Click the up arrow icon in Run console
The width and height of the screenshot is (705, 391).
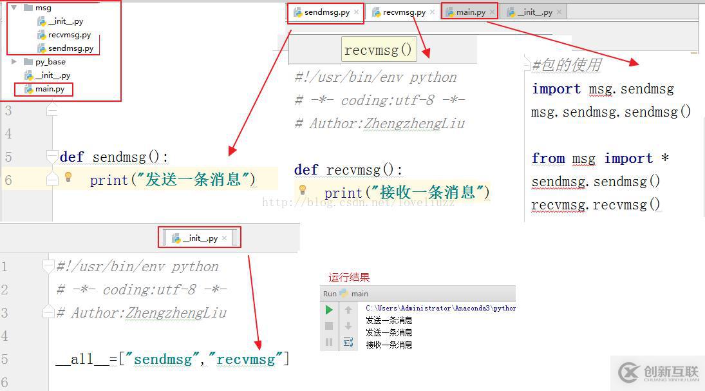click(349, 309)
